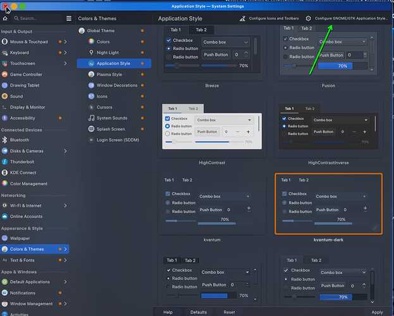Select Icons page
Screen dimensions: 394x316
coord(114,96)
